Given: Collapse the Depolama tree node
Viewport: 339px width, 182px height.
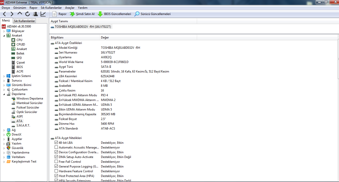Looking at the screenshot, I should (4, 94).
